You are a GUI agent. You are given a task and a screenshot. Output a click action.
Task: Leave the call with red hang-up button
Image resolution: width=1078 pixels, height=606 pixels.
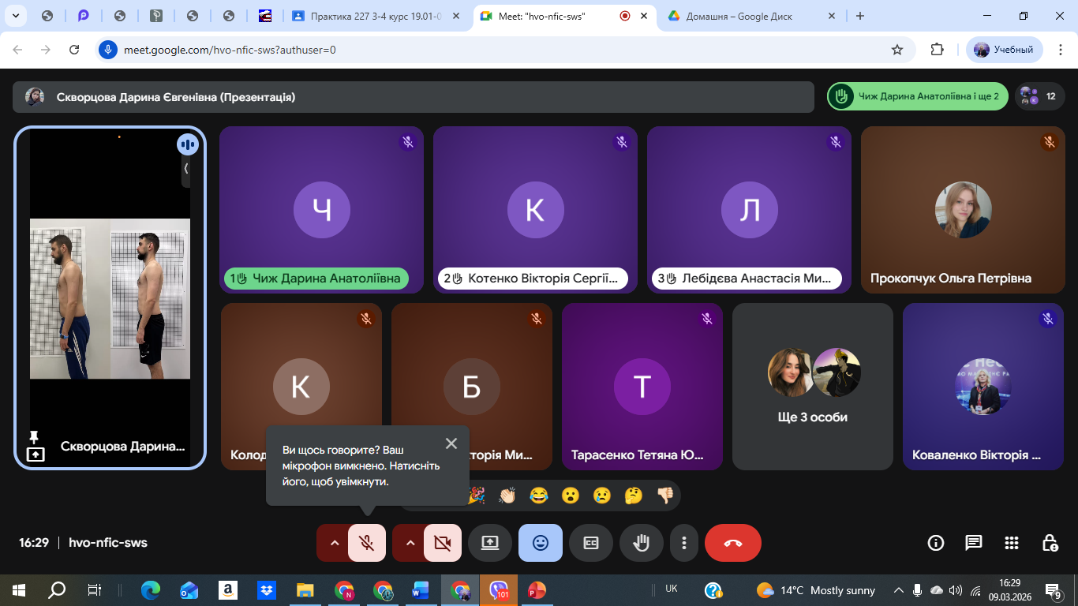(733, 543)
